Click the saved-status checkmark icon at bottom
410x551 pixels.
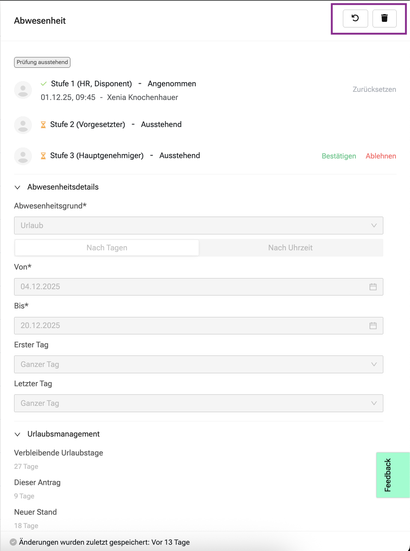13,542
